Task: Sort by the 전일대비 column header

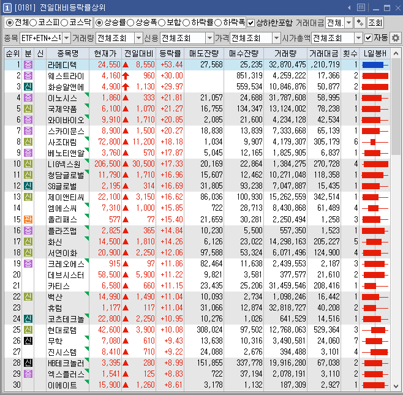Action: 138,53
